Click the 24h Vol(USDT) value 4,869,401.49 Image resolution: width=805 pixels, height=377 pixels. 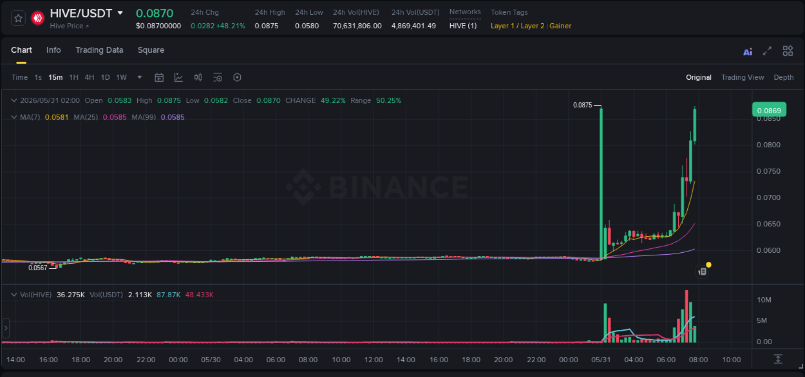pyautogui.click(x=413, y=26)
